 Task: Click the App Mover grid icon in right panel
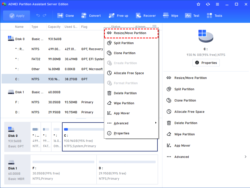169,146
